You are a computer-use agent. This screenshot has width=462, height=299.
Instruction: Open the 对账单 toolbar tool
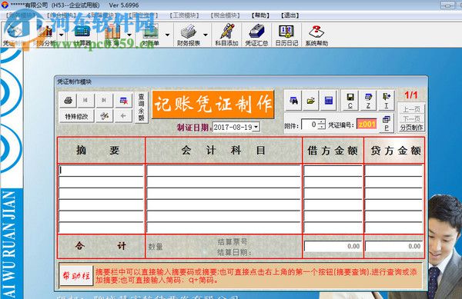tap(151, 35)
